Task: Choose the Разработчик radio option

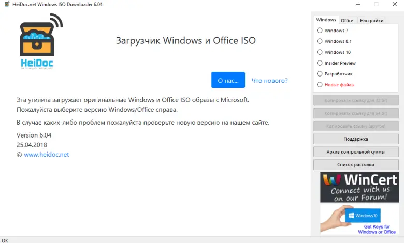Action: coord(320,74)
